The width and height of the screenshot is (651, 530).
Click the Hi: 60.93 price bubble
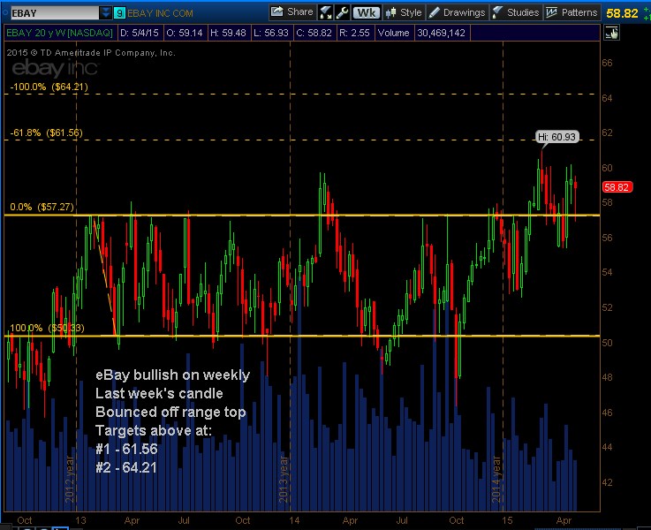[x=556, y=137]
